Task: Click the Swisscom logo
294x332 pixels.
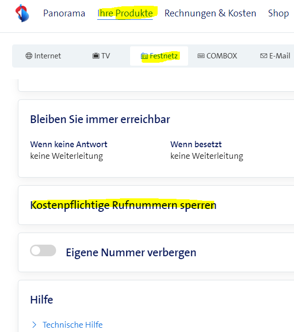Action: coord(21,13)
